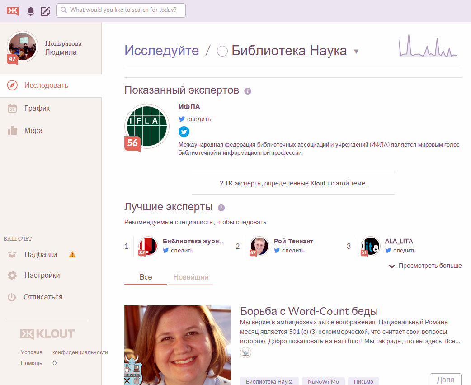Viewport: 471px width, 385px height.
Task: Click the power icon beside Отписаться
Action: 12,297
